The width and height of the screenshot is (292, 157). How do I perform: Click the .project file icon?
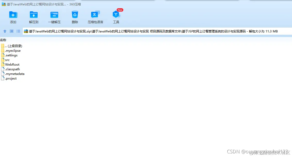pos(3,78)
